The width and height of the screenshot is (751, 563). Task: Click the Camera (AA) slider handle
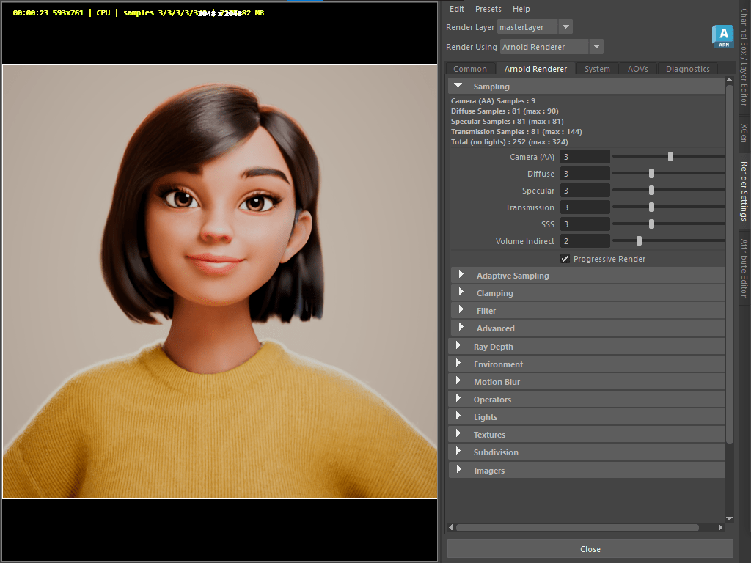pos(670,156)
